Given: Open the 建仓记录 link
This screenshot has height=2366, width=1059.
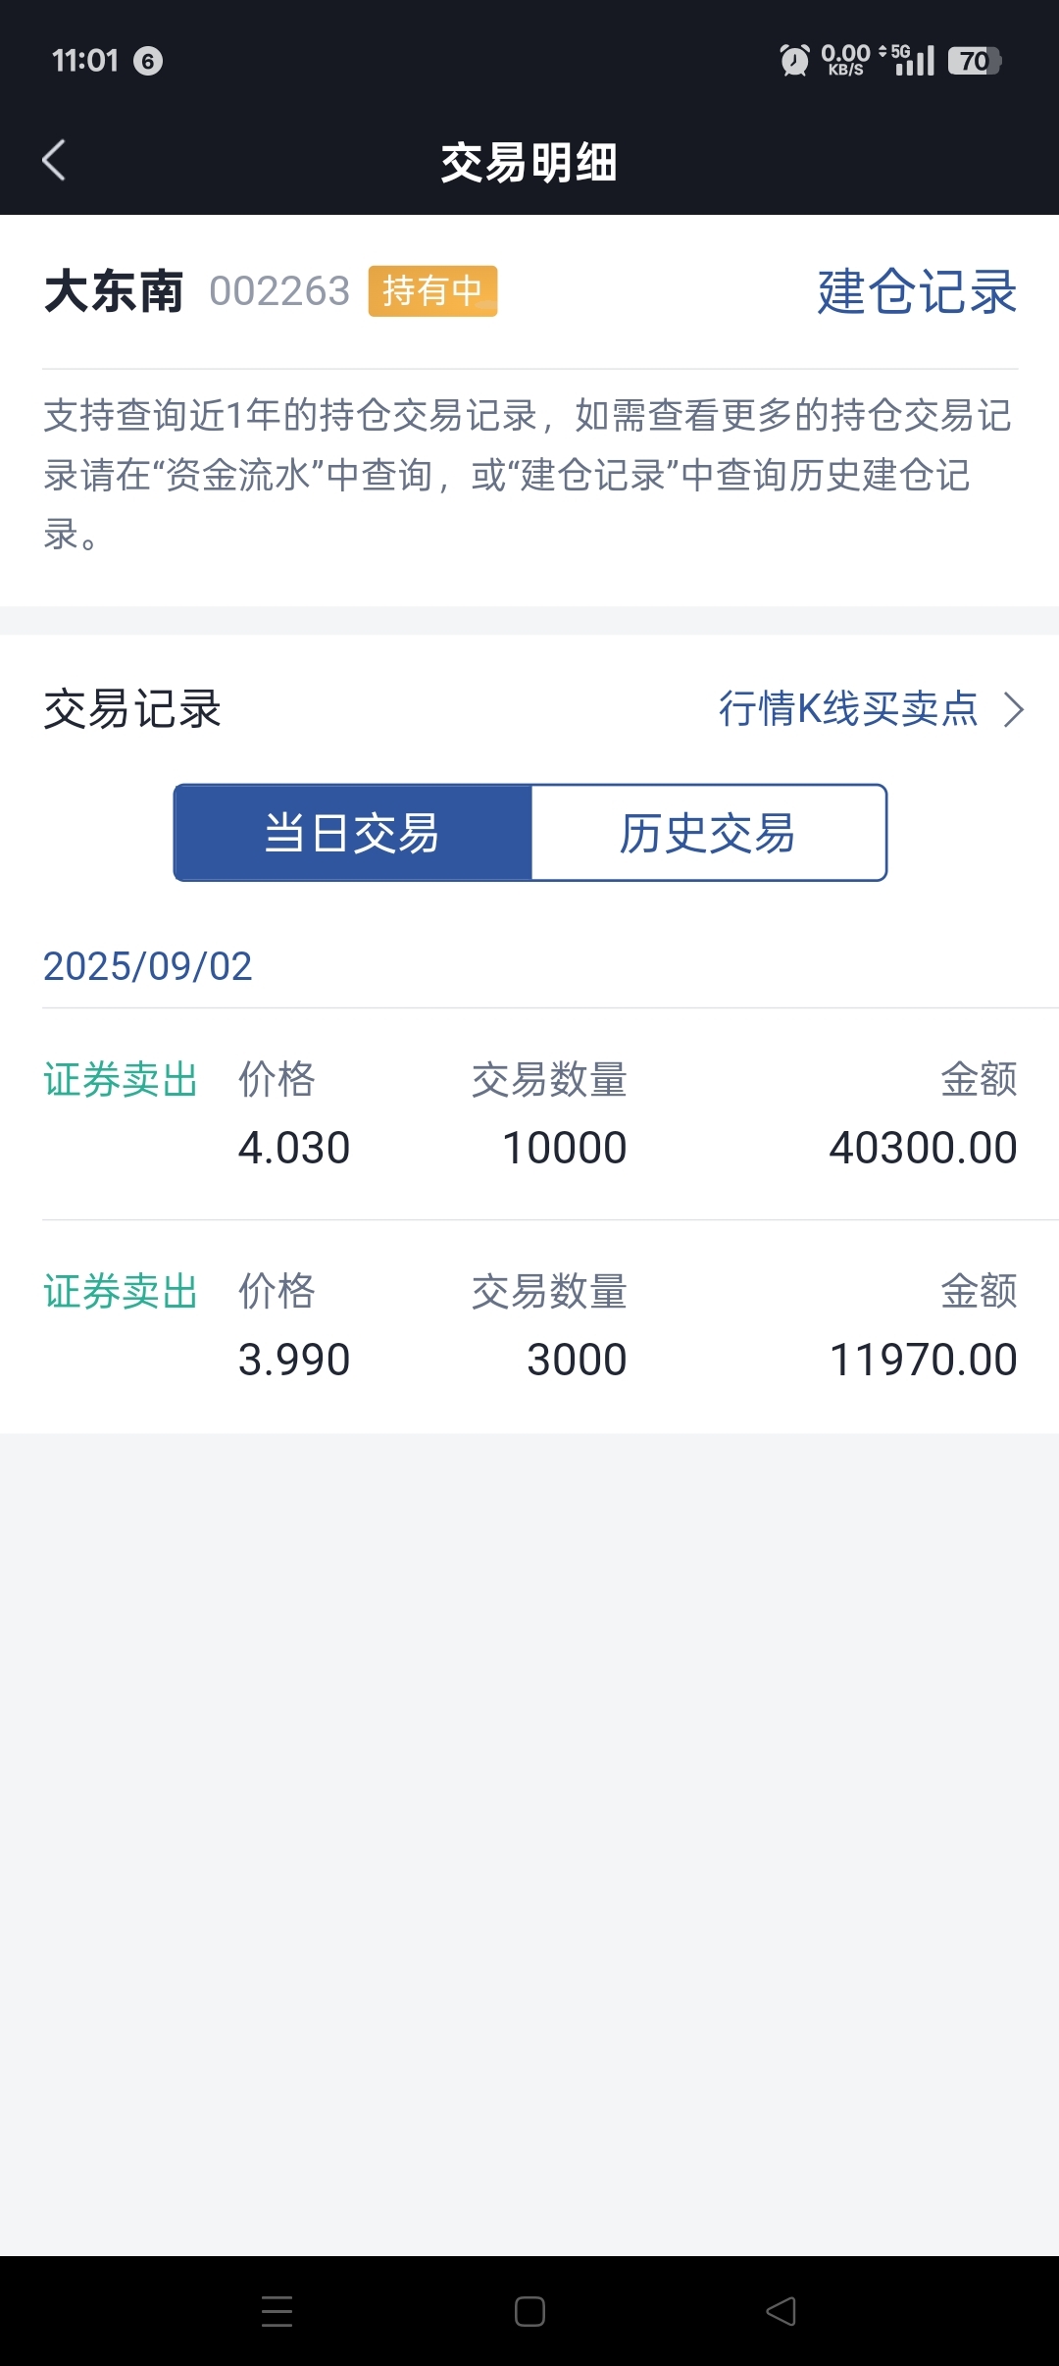Looking at the screenshot, I should click(x=917, y=291).
